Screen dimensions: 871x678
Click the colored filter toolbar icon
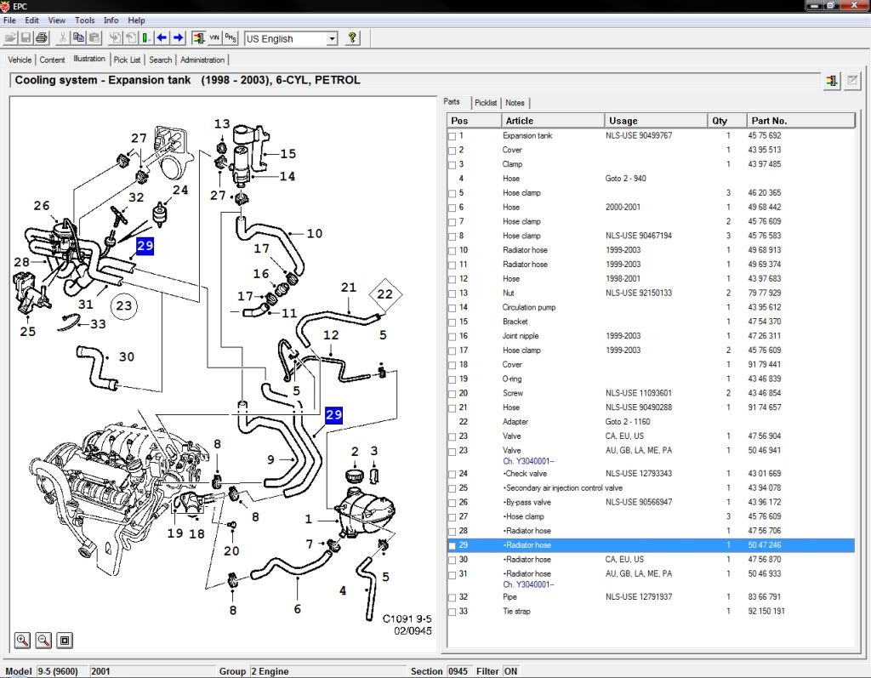click(198, 37)
